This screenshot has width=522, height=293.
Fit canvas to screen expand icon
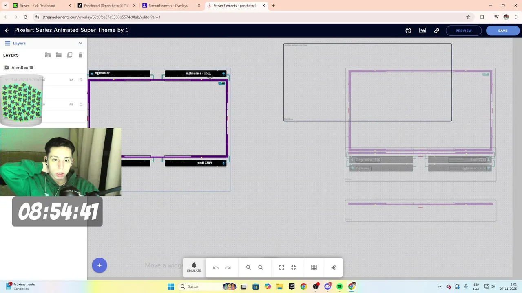pyautogui.click(x=281, y=267)
